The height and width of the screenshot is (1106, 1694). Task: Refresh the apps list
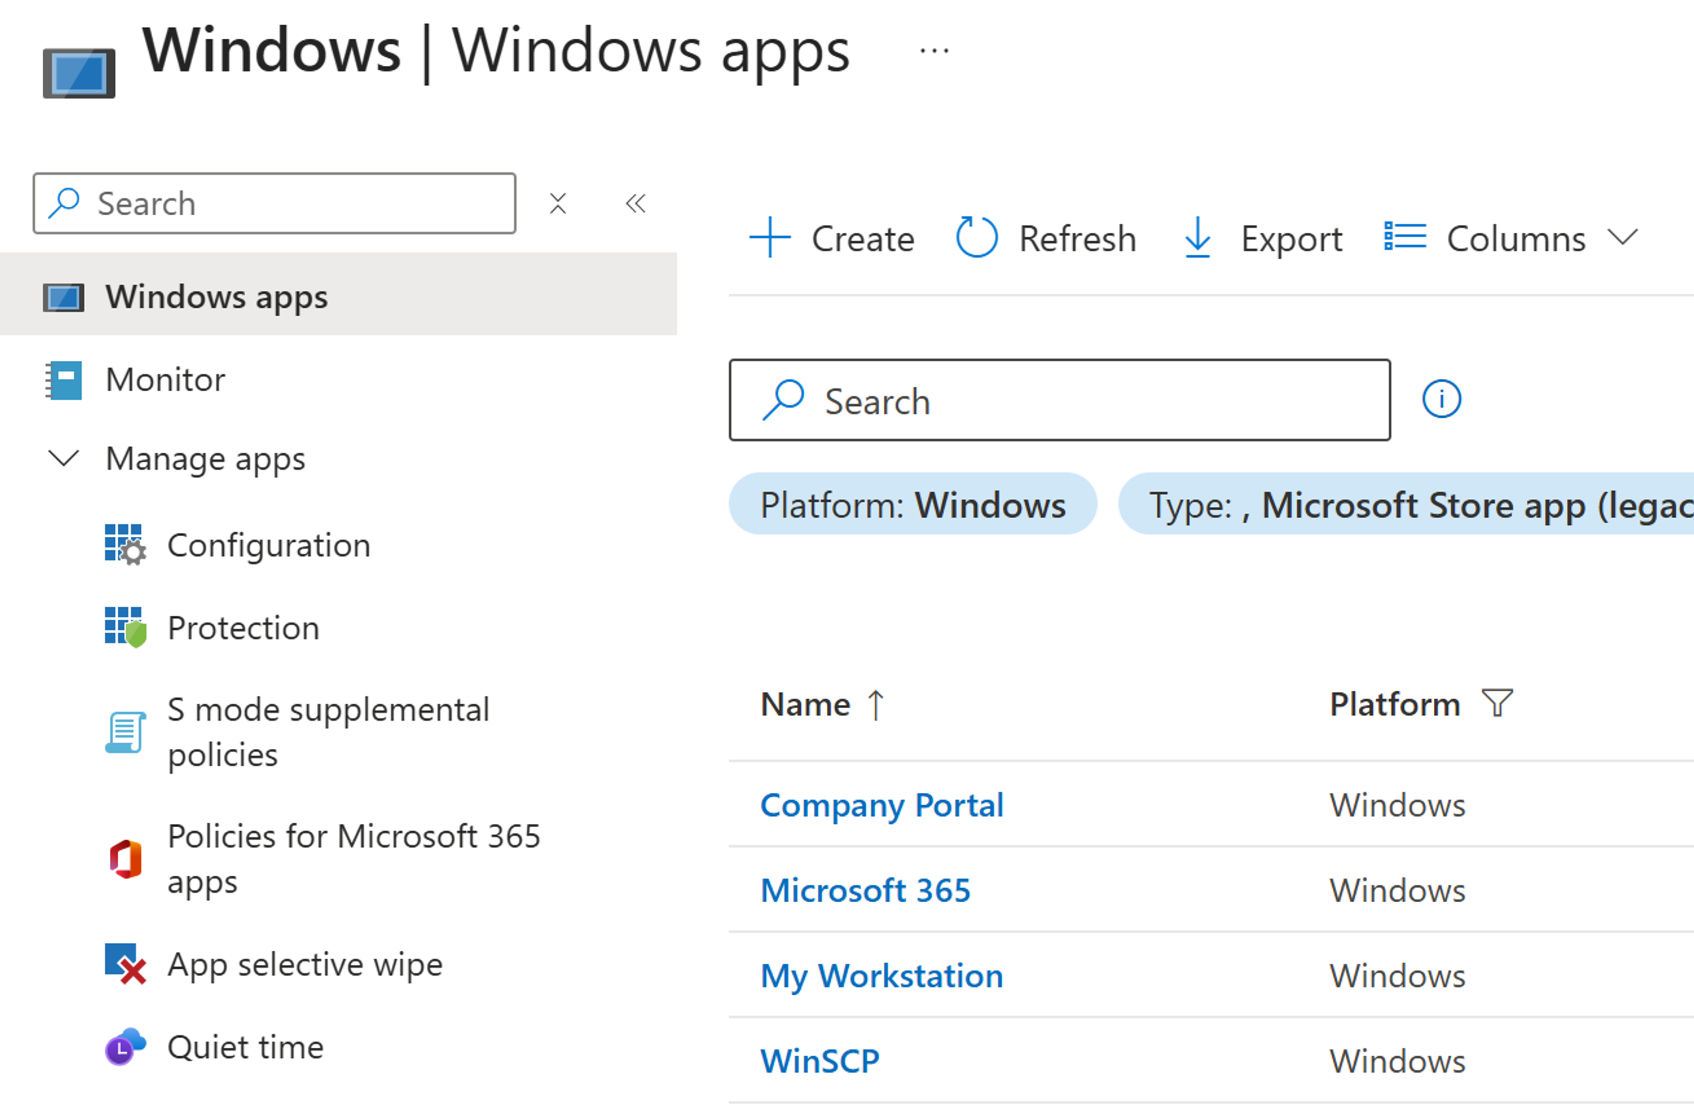(1046, 238)
